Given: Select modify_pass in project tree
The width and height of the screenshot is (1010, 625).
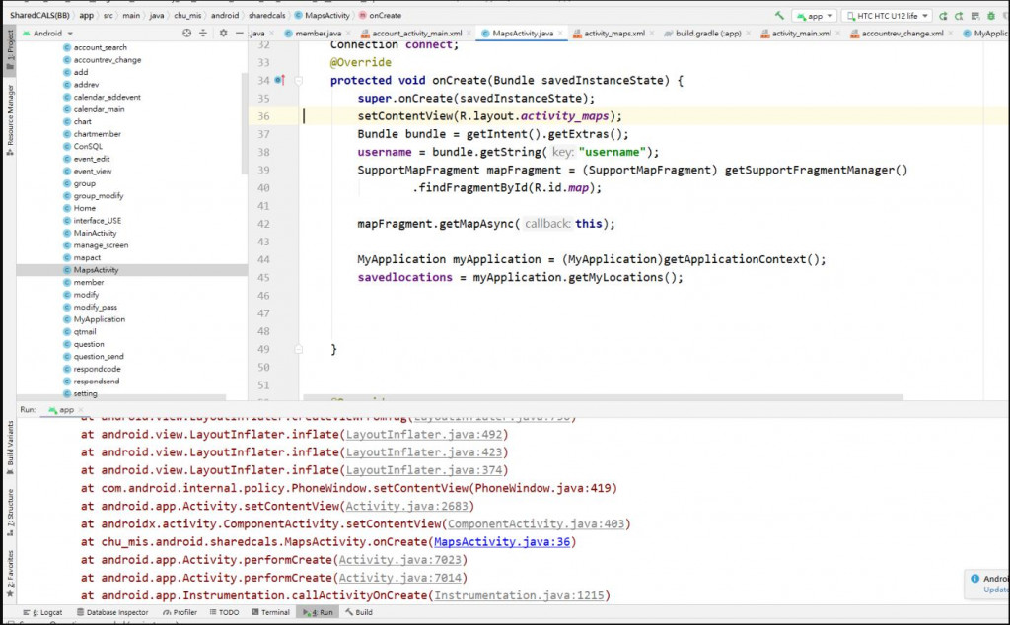Looking at the screenshot, I should click(x=95, y=307).
